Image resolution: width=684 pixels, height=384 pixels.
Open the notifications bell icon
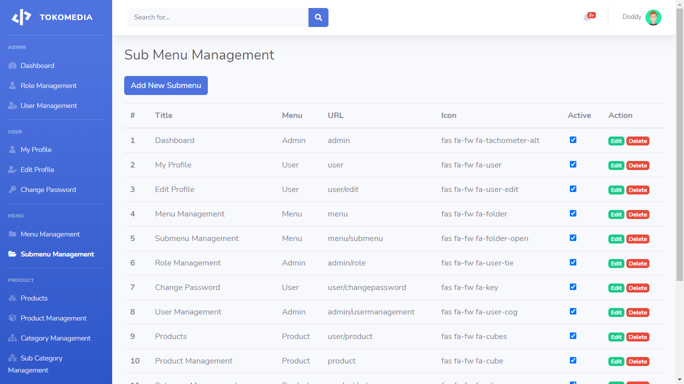pyautogui.click(x=587, y=17)
